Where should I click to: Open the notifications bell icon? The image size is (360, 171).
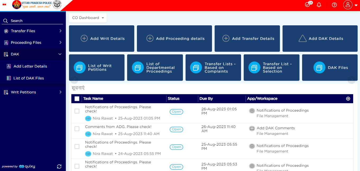(319, 5)
